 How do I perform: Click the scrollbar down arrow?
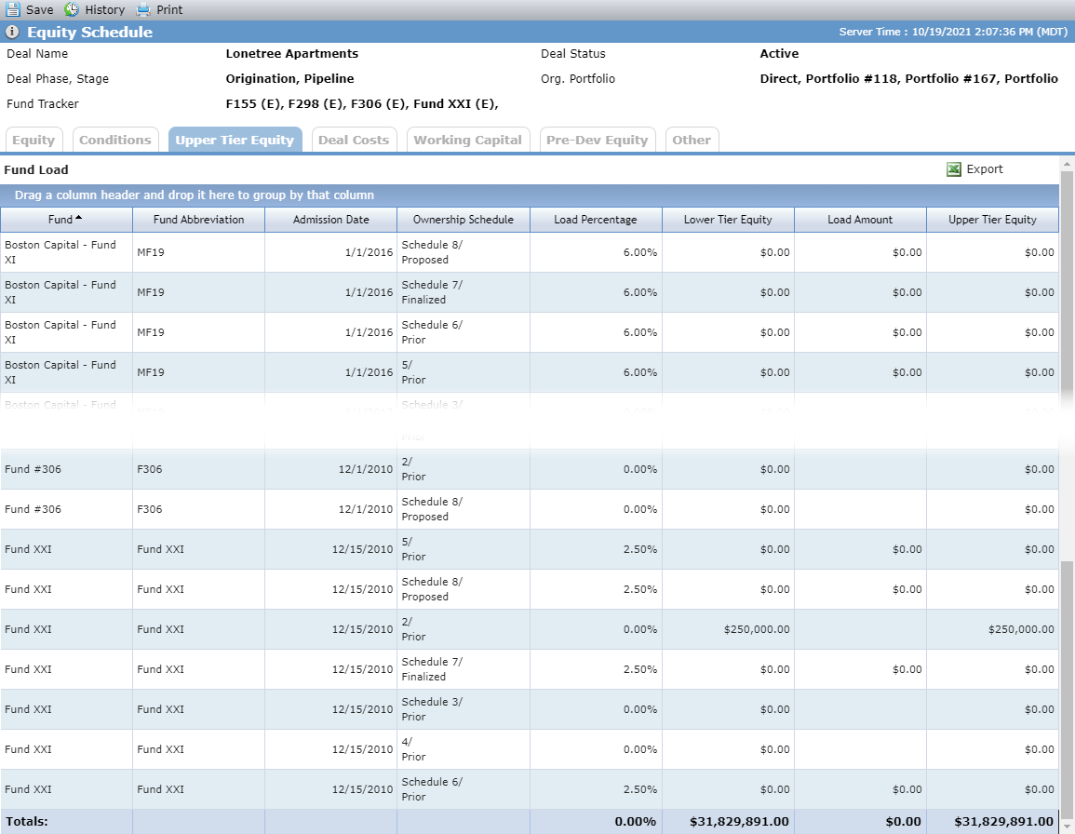tap(1067, 826)
